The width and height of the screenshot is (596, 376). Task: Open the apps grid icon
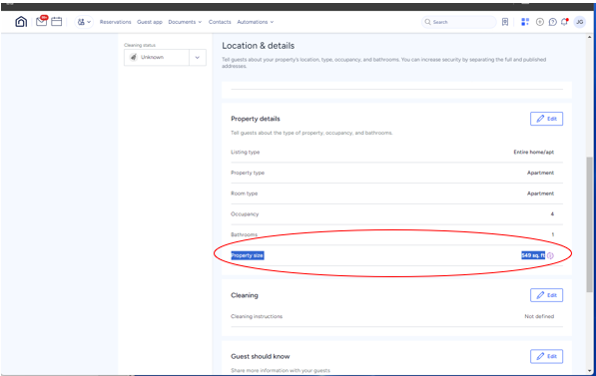[525, 22]
